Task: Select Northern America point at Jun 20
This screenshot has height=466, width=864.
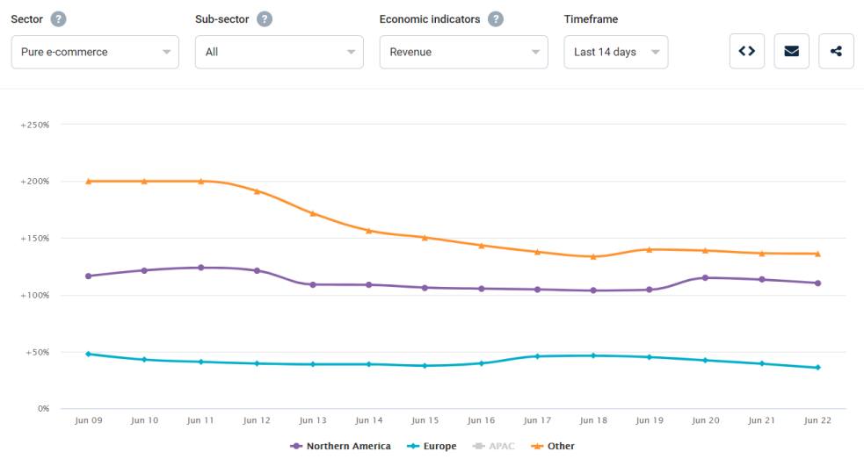Action: pyautogui.click(x=705, y=277)
